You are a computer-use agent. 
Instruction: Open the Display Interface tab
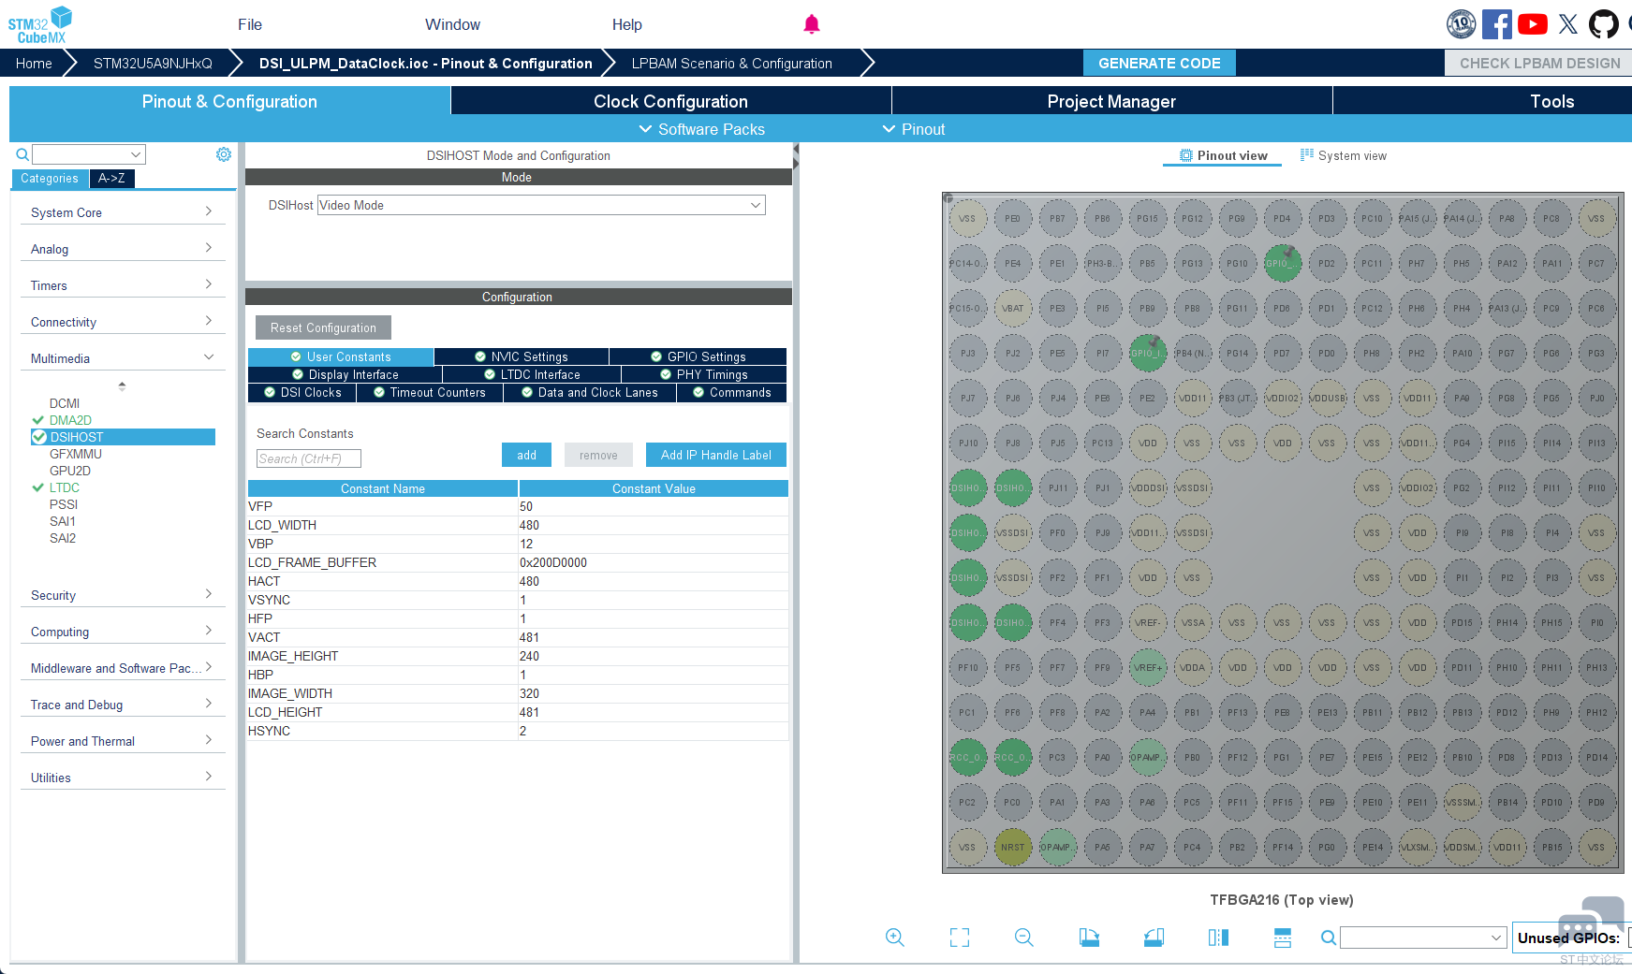[345, 374]
